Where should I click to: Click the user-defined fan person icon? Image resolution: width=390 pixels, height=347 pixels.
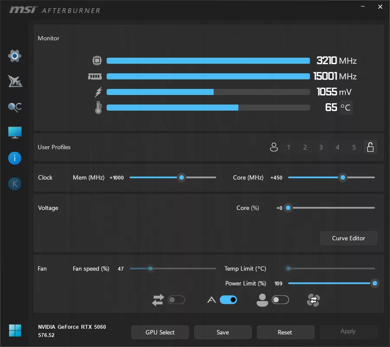coord(262,300)
